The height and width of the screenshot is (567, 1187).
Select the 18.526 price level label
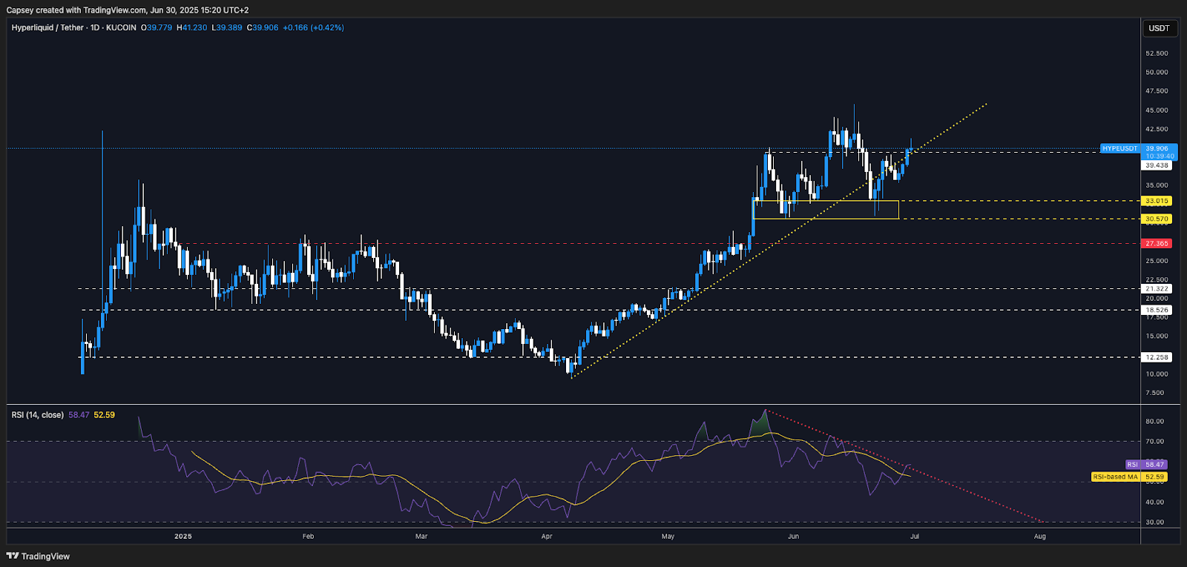(1157, 310)
